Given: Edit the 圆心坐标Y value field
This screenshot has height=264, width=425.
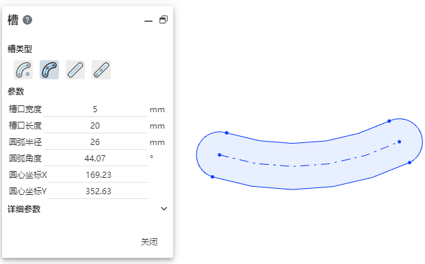Looking at the screenshot, I should click(x=98, y=192).
